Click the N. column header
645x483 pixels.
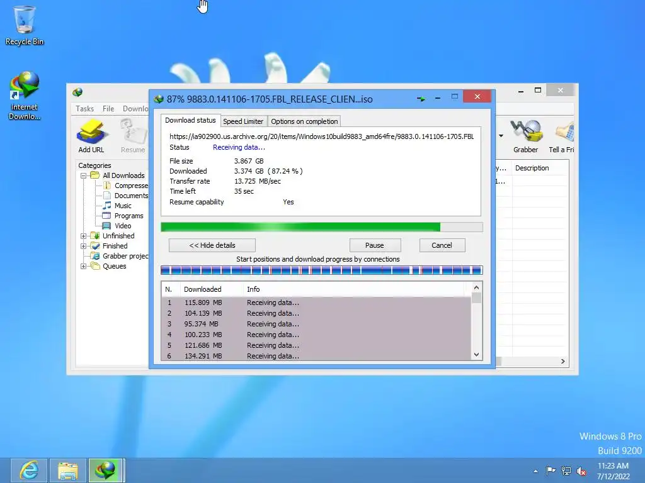(x=171, y=289)
